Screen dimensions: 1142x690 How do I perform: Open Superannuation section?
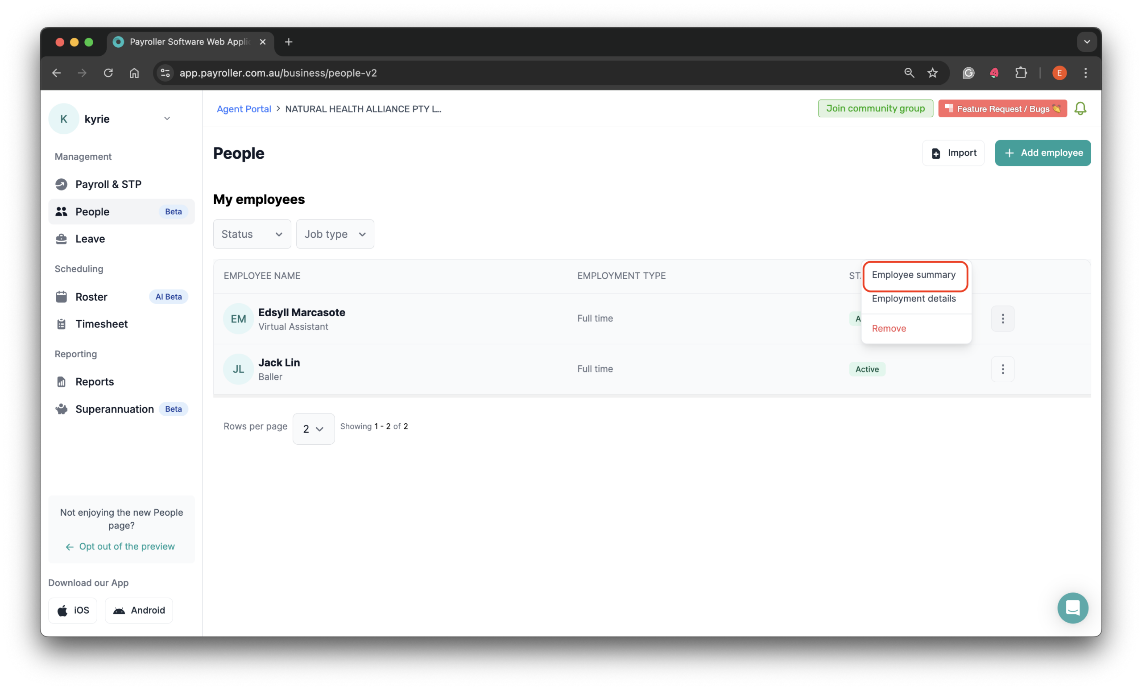[115, 409]
